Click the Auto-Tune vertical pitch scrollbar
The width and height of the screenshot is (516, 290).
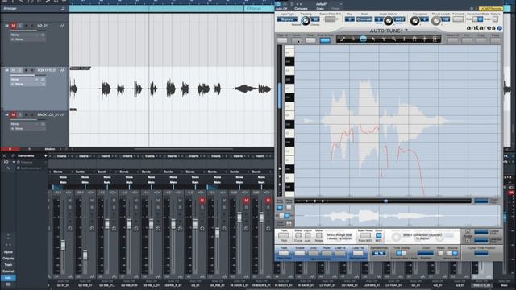click(x=280, y=95)
